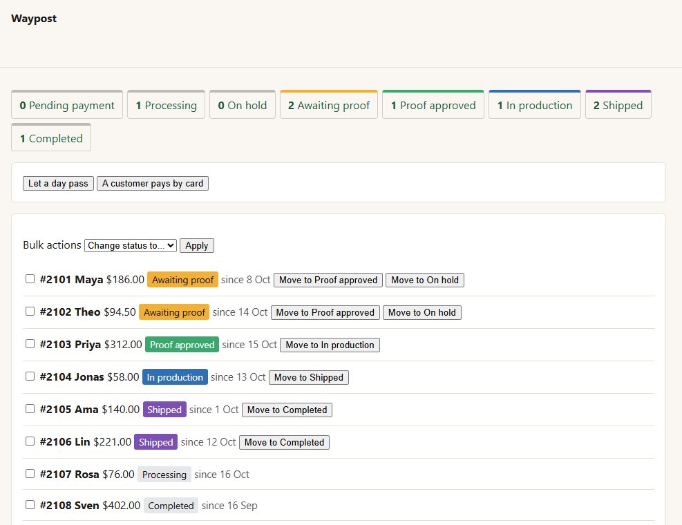Move Theo's order to On hold
The width and height of the screenshot is (682, 525).
pos(422,312)
